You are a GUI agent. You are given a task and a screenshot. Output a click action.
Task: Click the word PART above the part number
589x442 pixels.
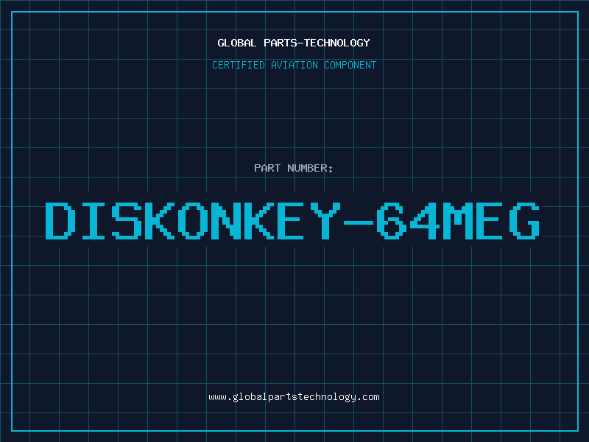tap(267, 168)
